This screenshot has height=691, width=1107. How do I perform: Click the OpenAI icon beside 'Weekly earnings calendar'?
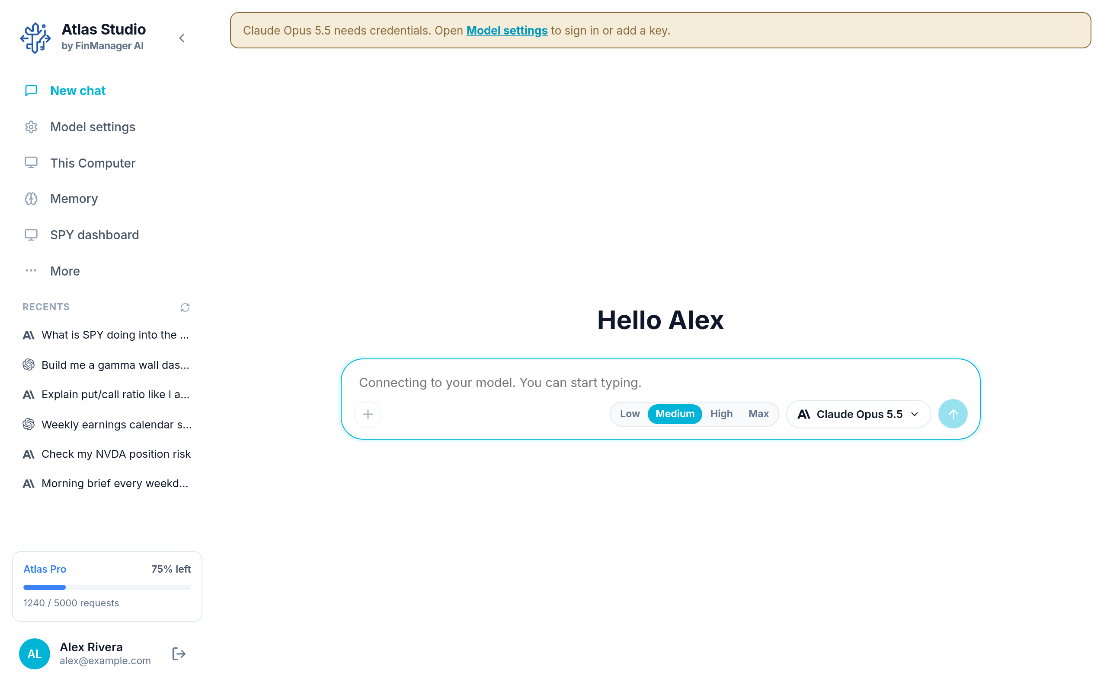pos(29,424)
